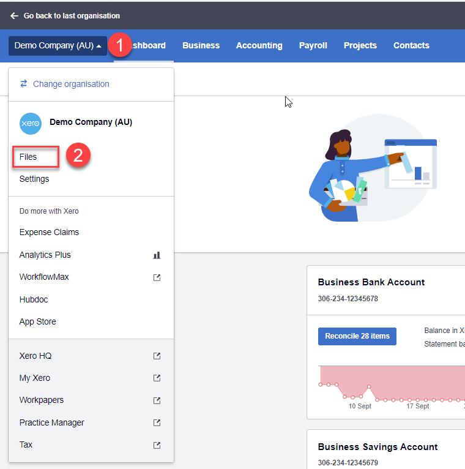Open the Business menu

pos(201,45)
